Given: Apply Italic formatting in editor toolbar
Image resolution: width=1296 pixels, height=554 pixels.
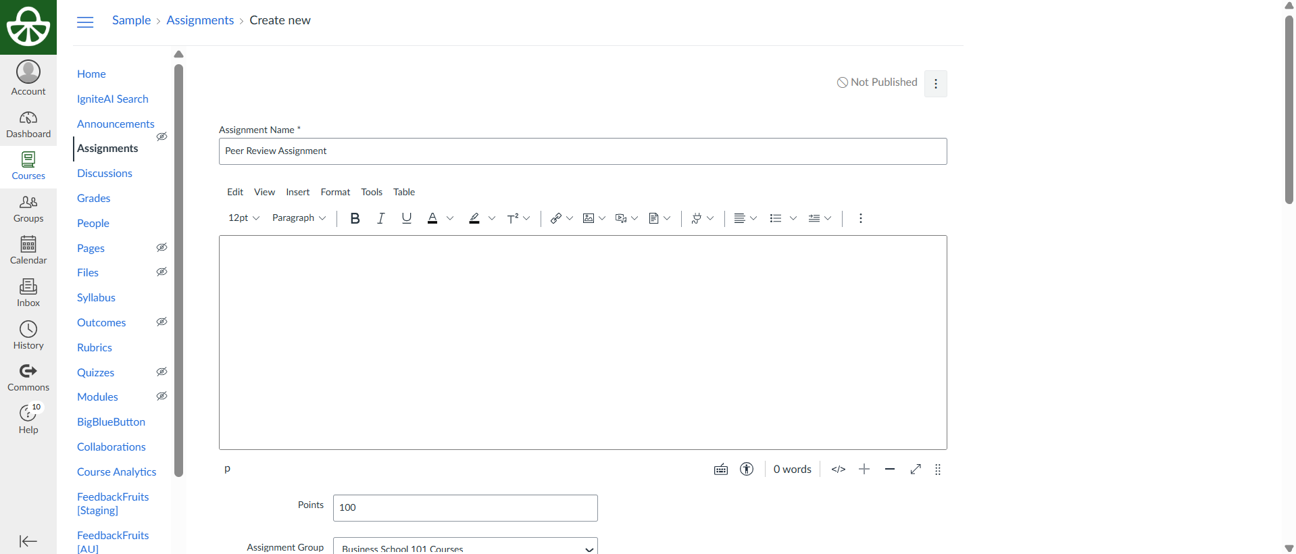Looking at the screenshot, I should pos(380,218).
